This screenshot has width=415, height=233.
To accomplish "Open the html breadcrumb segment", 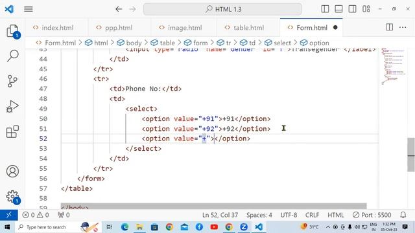I will tap(97, 43).
